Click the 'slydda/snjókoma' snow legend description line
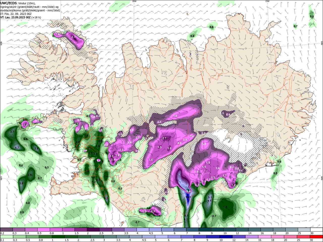Screen dimensions: 323x242 [30, 10]
